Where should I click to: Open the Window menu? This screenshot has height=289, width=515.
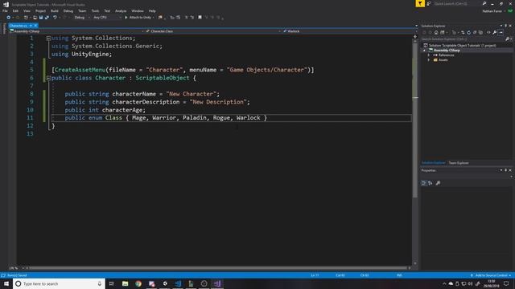(138, 10)
